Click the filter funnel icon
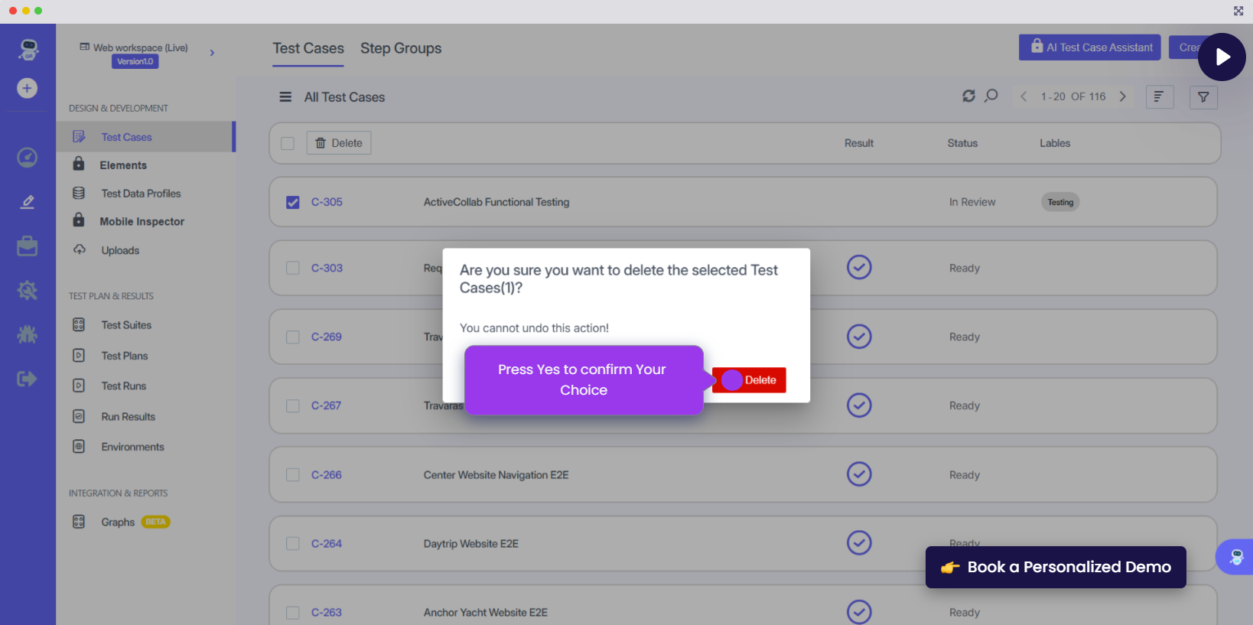This screenshot has width=1253, height=625. [x=1203, y=97]
